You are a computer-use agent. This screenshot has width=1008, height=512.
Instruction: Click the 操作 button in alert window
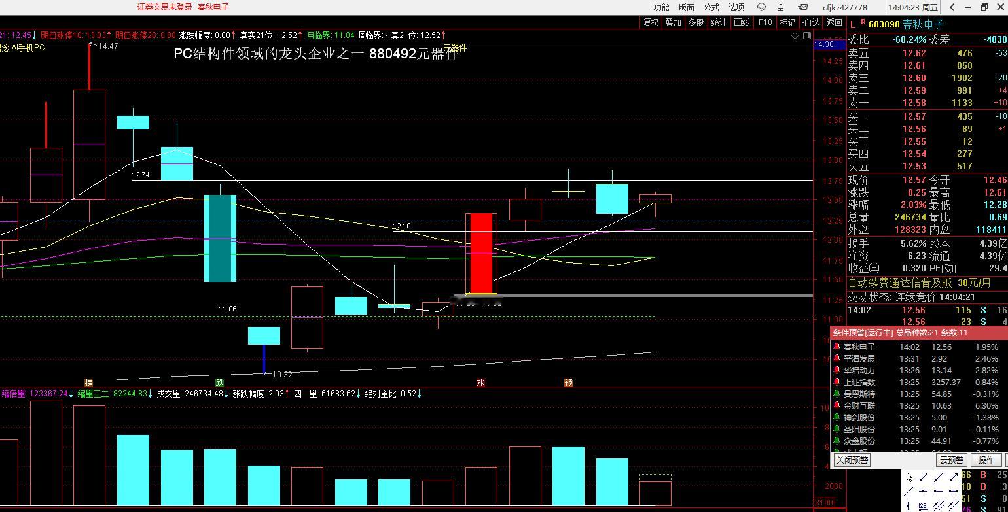986,460
